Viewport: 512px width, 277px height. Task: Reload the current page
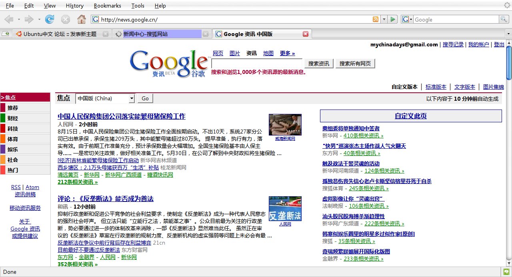pos(50,19)
